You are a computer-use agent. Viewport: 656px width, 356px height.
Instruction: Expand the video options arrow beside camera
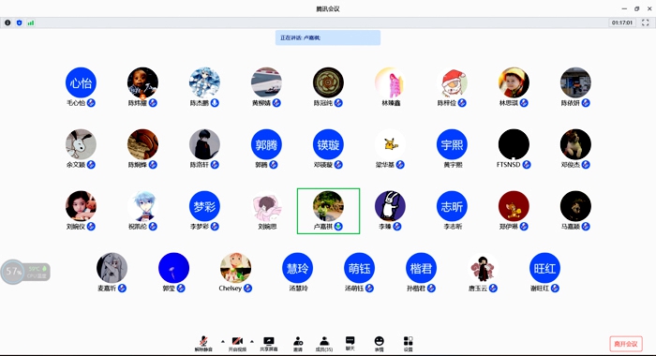pos(252,341)
